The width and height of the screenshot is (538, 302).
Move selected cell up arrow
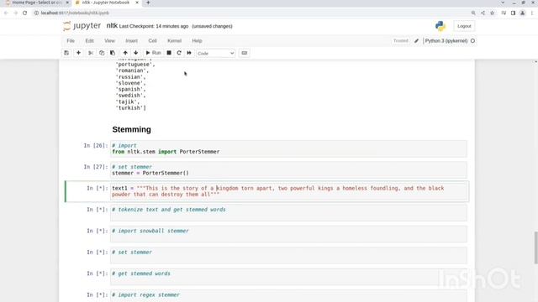tap(125, 53)
